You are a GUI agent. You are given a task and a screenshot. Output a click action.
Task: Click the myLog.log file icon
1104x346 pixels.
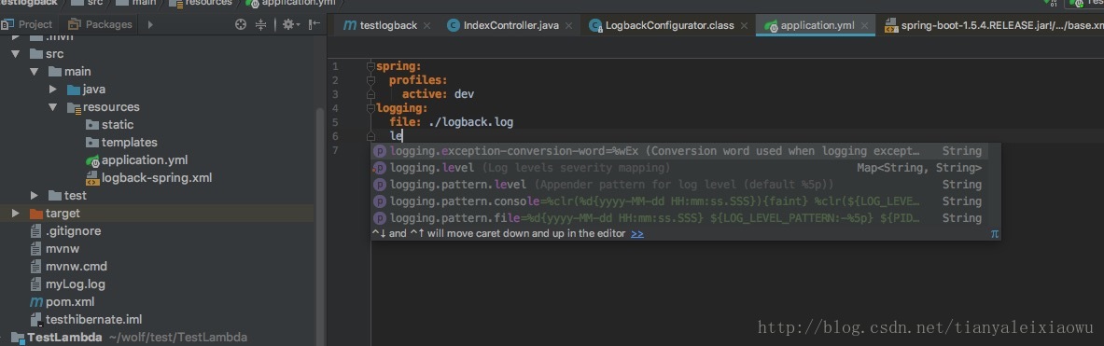(x=36, y=284)
